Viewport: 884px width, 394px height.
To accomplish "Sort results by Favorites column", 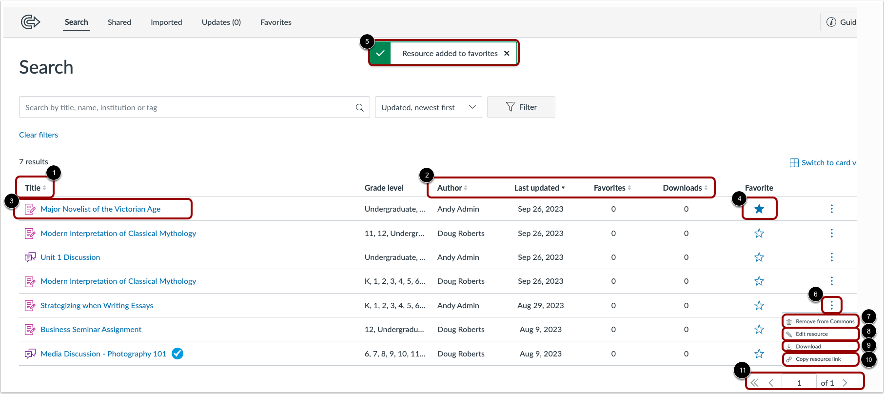I will point(612,188).
